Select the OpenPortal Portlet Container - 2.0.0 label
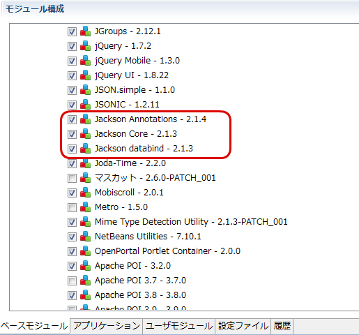The width and height of the screenshot is (359, 335). point(167,251)
